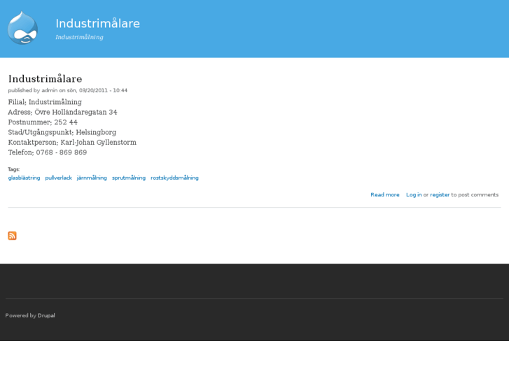Click the 'to post comments' text
This screenshot has height=381, width=509.
[475, 194]
